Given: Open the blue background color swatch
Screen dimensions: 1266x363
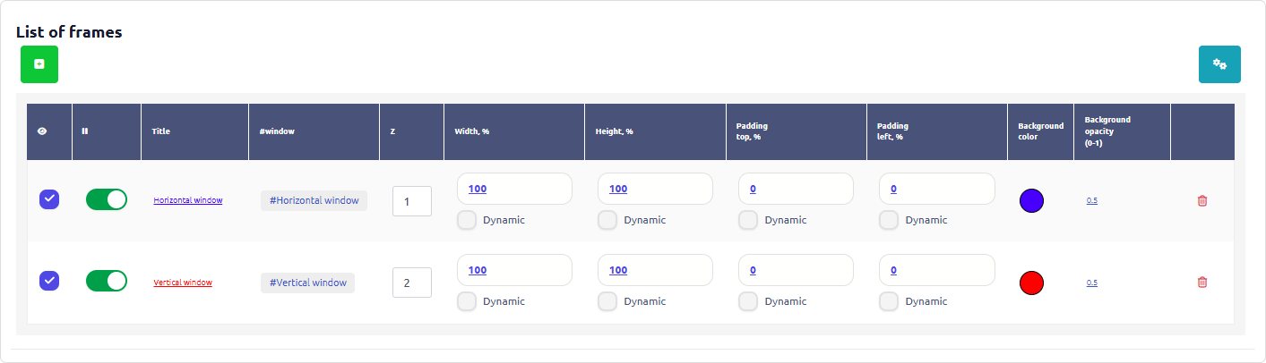Looking at the screenshot, I should point(1031,201).
